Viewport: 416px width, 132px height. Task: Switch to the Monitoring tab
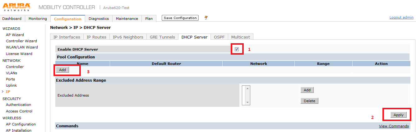tap(38, 19)
